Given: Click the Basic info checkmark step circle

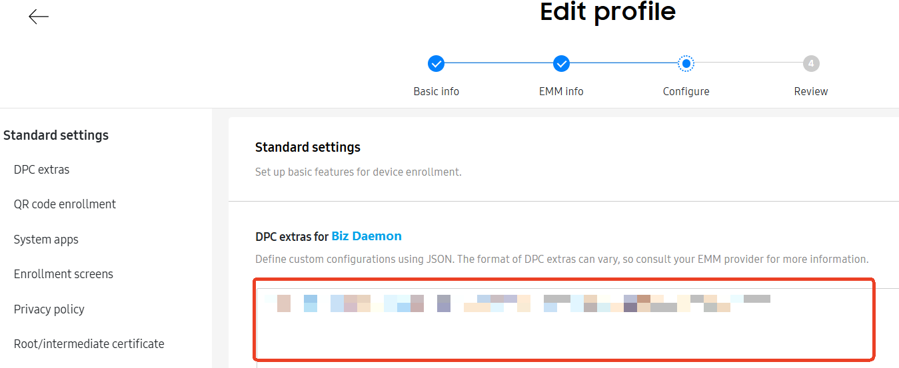Looking at the screenshot, I should (x=436, y=64).
